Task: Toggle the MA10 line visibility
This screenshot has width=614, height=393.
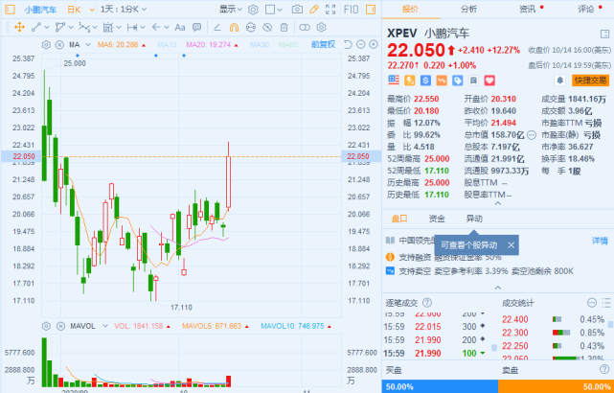Action: coord(168,45)
